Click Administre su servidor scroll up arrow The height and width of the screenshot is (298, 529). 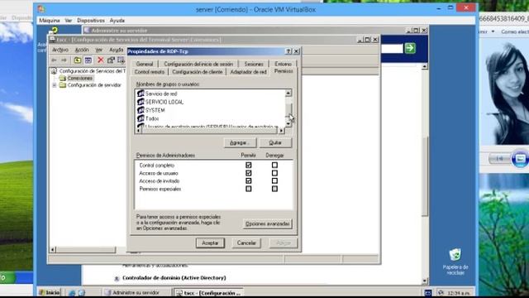[425, 66]
